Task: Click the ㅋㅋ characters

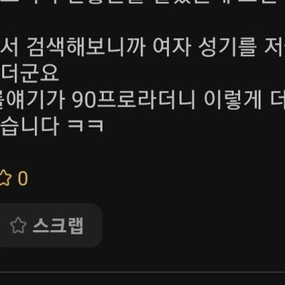Action: coord(85,126)
